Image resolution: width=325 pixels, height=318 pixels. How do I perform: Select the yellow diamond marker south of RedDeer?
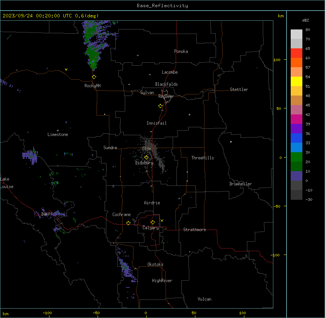[161, 106]
